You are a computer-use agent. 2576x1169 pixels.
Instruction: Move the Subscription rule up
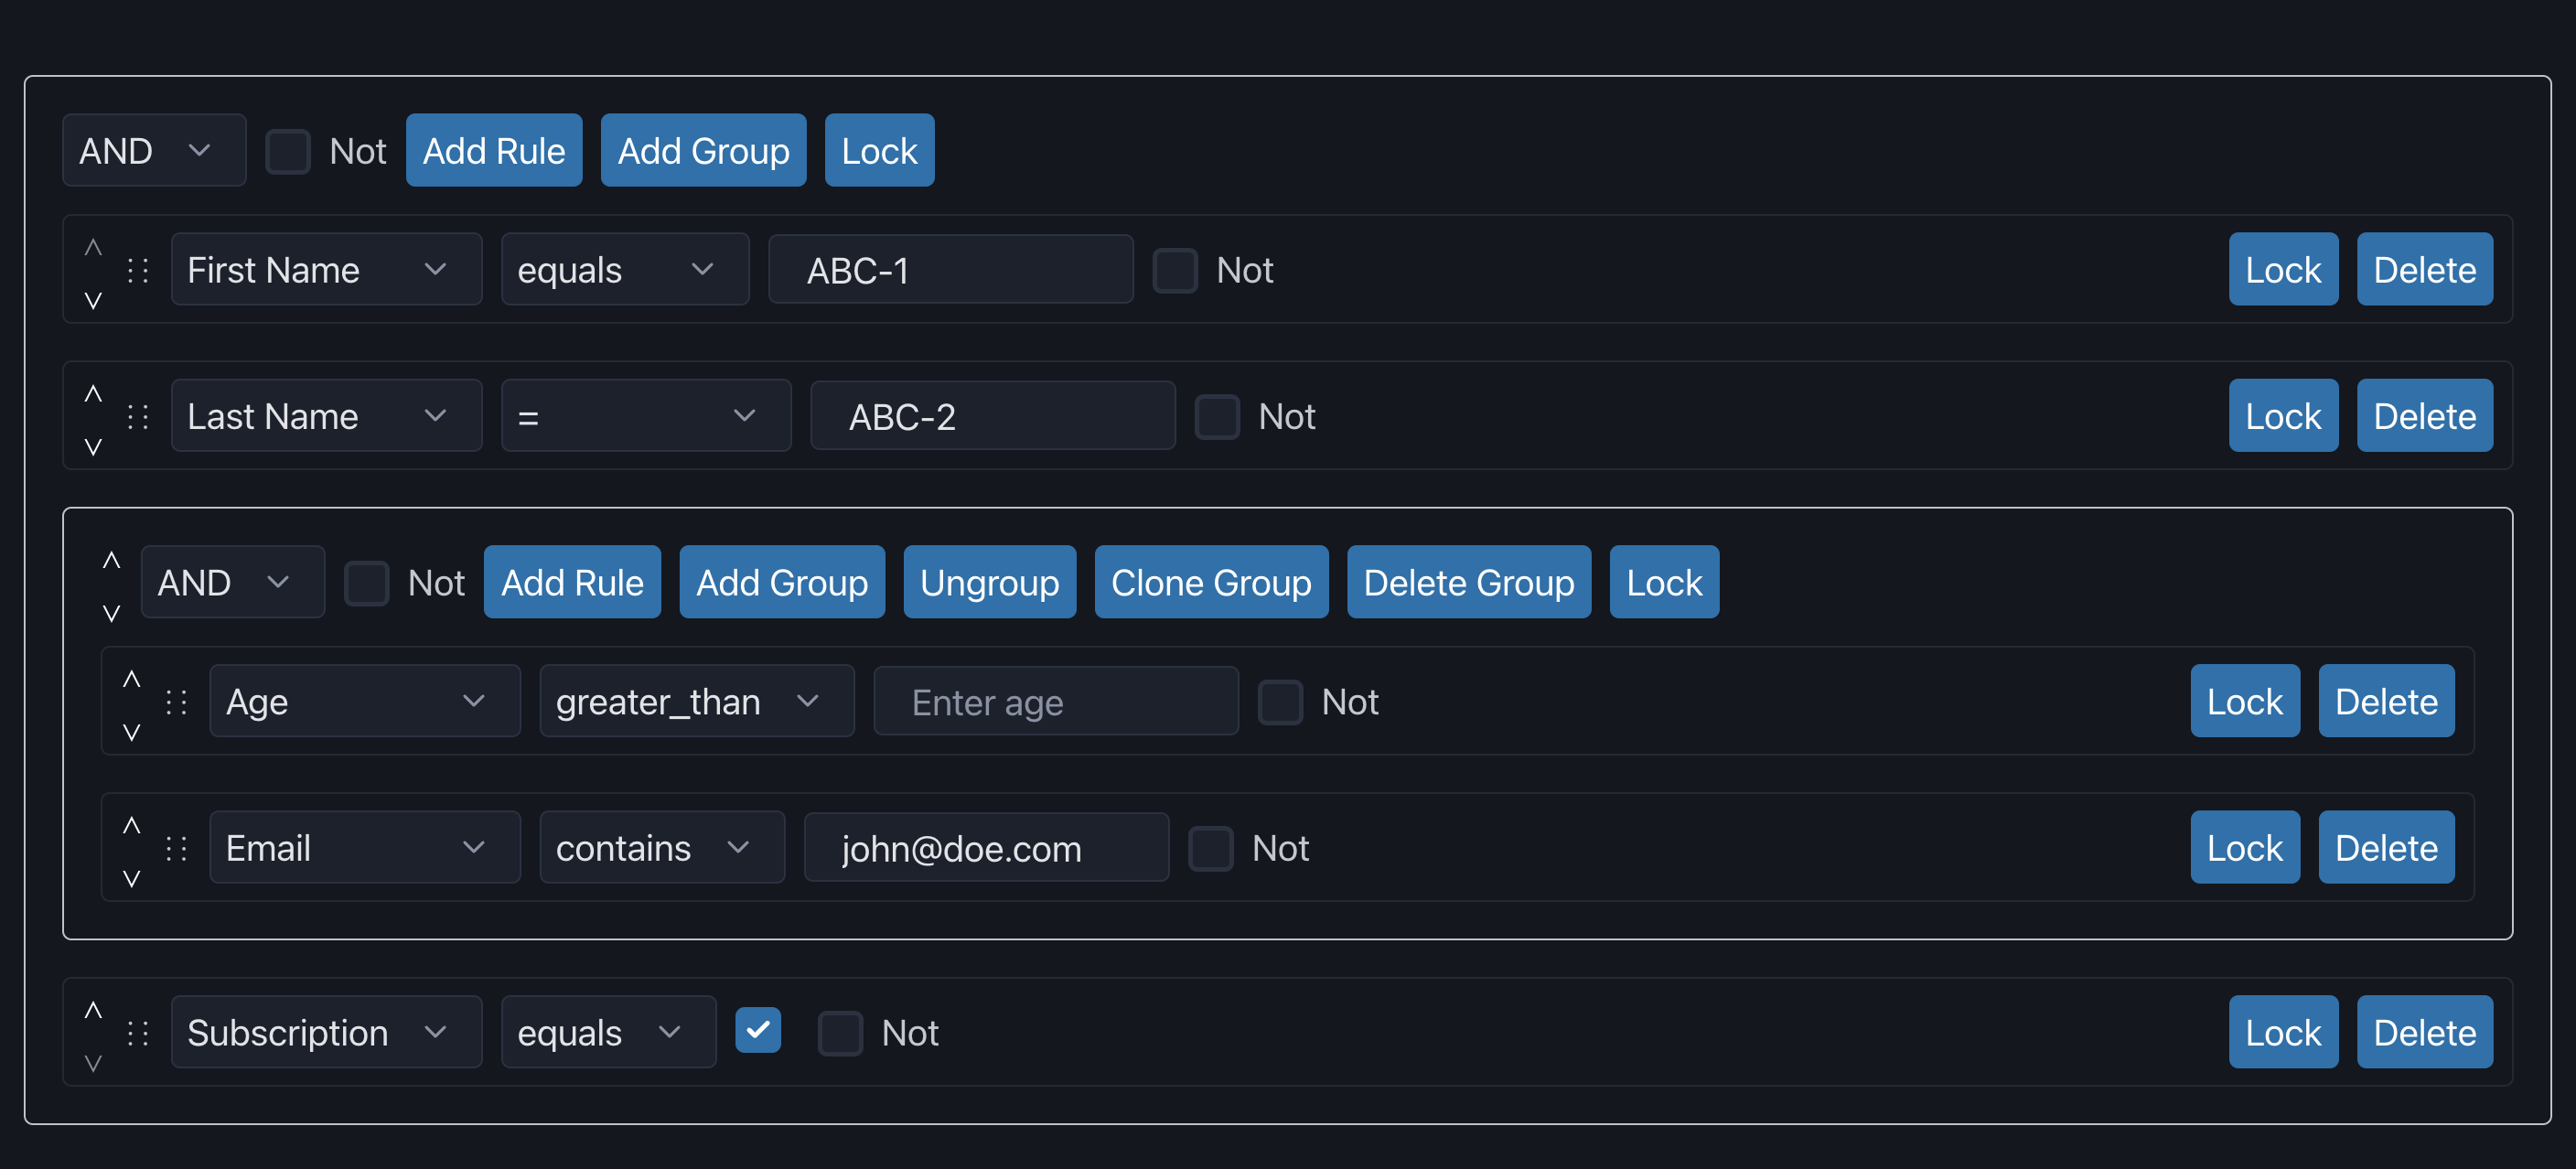(93, 1010)
